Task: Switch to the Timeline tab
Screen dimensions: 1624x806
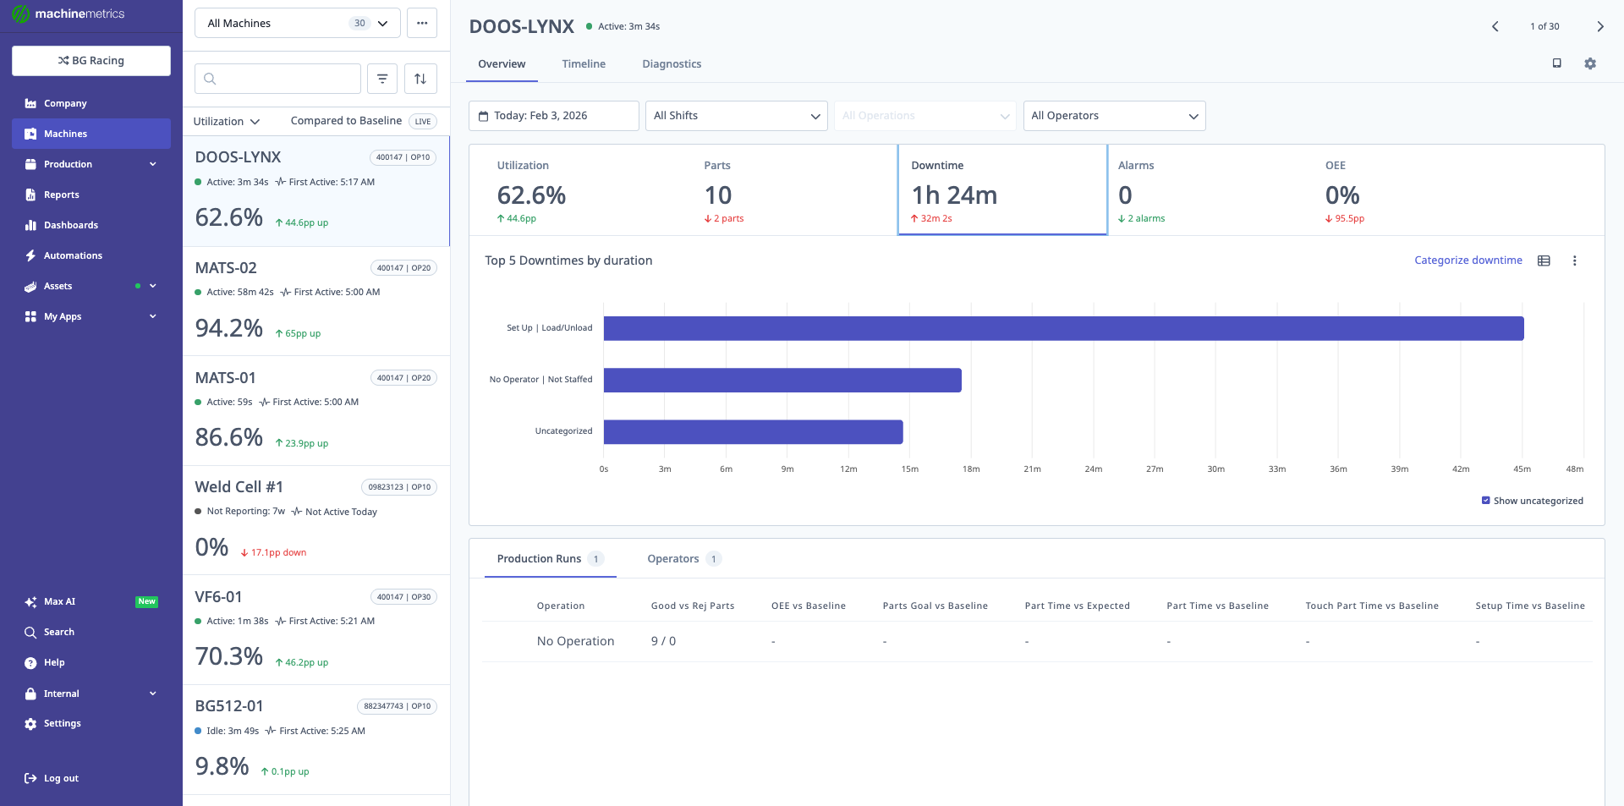Action: (x=584, y=64)
